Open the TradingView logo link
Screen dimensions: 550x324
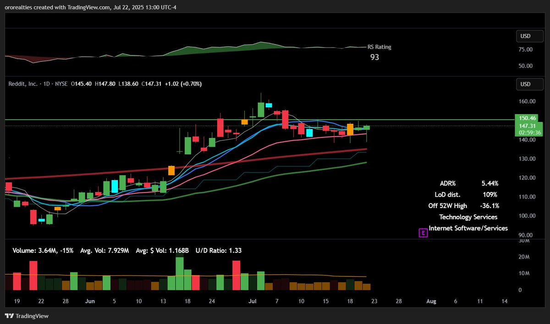pos(27,316)
